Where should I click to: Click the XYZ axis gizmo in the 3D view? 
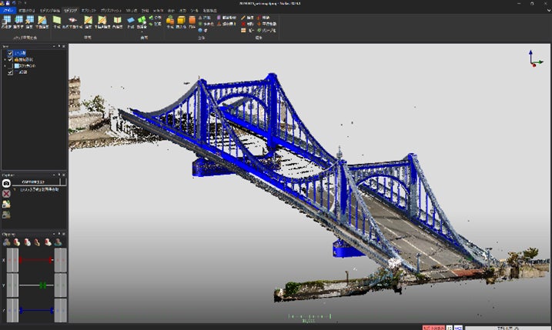click(x=534, y=58)
